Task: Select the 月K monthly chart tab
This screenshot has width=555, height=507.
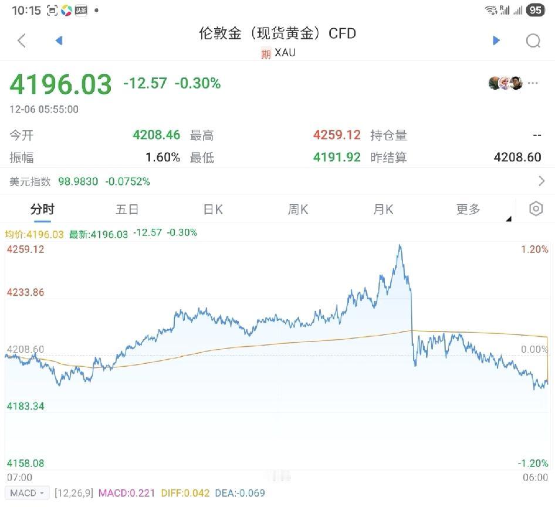Action: (x=383, y=209)
